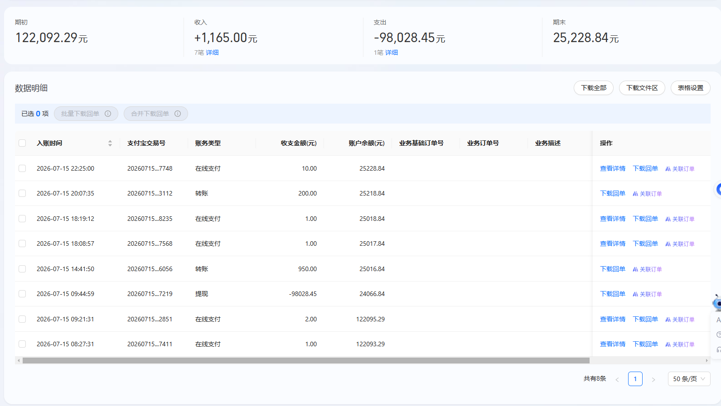
Task: Check the row dated 2026-07-15 08:27:31
Action: tap(22, 344)
